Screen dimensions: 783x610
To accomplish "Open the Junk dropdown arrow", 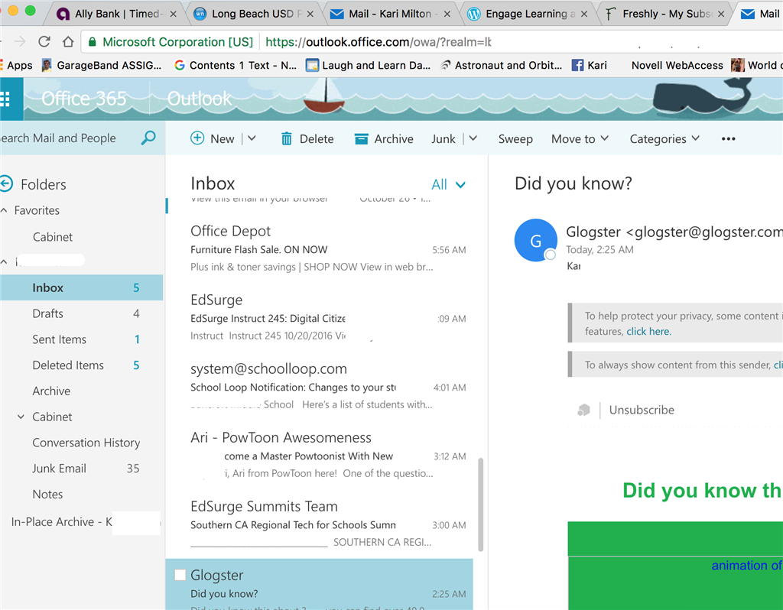I will click(x=473, y=138).
